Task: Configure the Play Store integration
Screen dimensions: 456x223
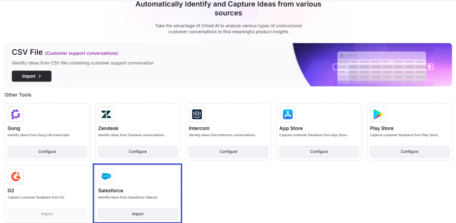Action: [x=410, y=152]
